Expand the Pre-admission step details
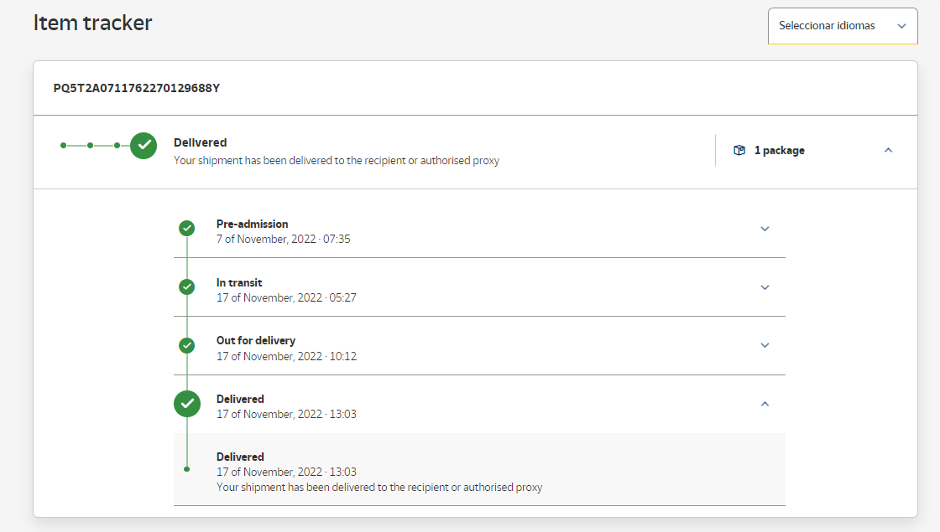The height and width of the screenshot is (532, 940). (x=765, y=229)
